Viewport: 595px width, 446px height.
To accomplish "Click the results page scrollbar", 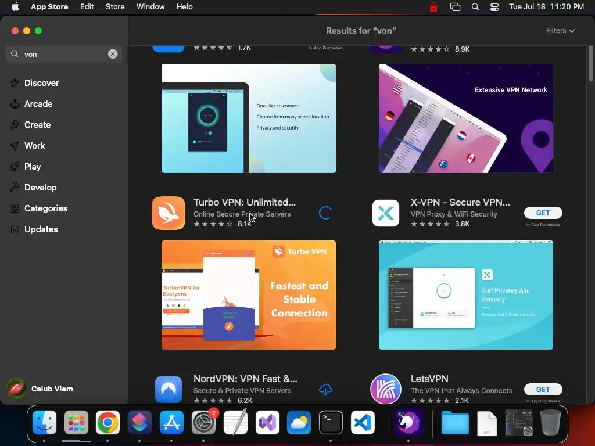I will [591, 63].
